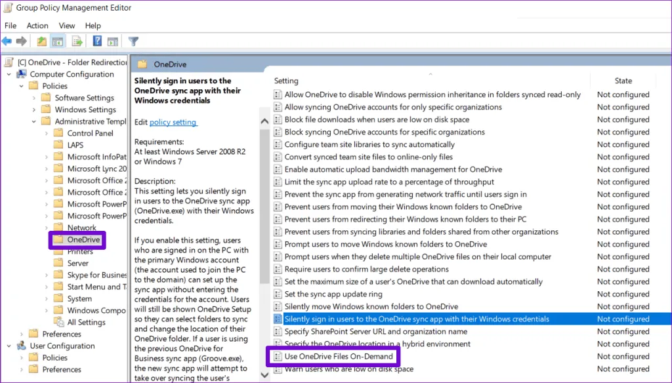Click the Export List toolbar icon
Screen dimensions: 672x383
[77, 41]
